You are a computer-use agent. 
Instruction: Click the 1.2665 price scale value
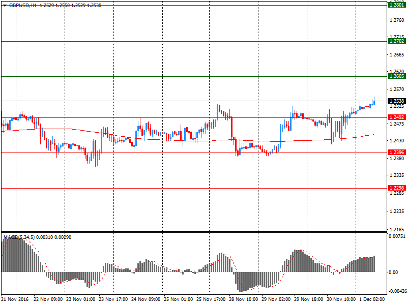[397, 55]
